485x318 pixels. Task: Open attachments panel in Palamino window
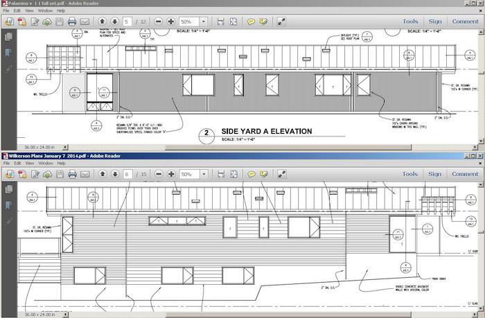tap(8, 69)
